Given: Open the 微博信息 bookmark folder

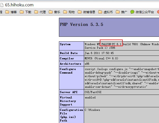Looking at the screenshot, I should pyautogui.click(x=86, y=12).
